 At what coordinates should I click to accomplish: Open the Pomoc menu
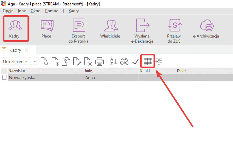[x=52, y=11]
